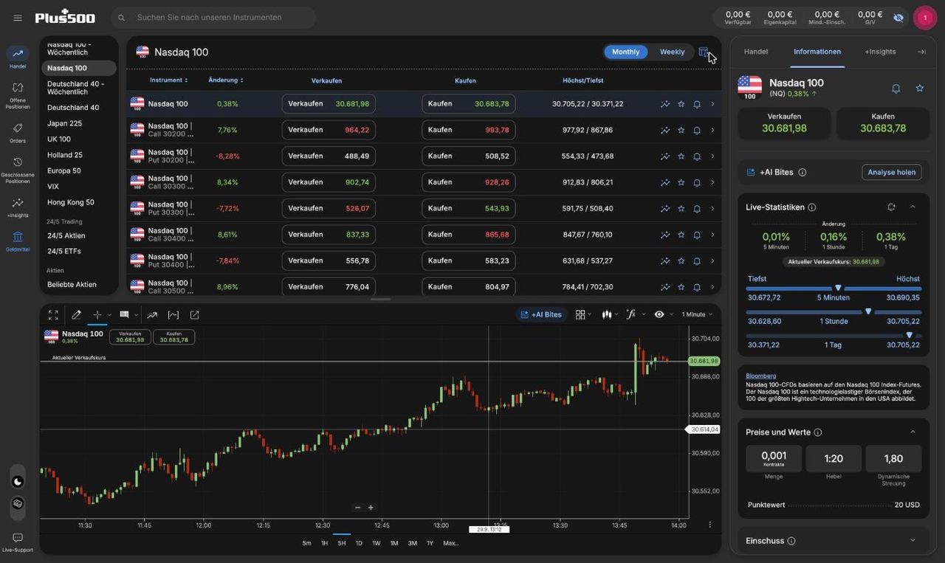Image resolution: width=945 pixels, height=563 pixels.
Task: Open the hamburger main menu
Action: point(18,18)
